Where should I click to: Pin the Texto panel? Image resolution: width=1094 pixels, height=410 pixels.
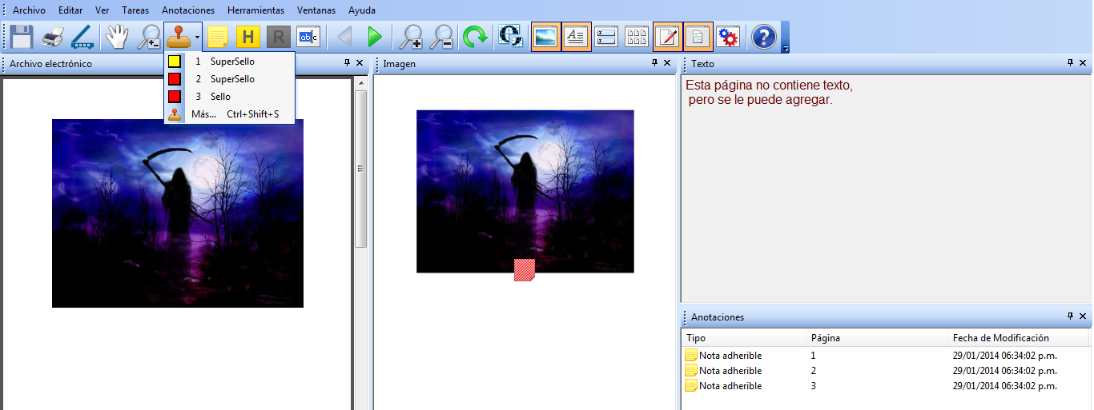pos(1070,63)
